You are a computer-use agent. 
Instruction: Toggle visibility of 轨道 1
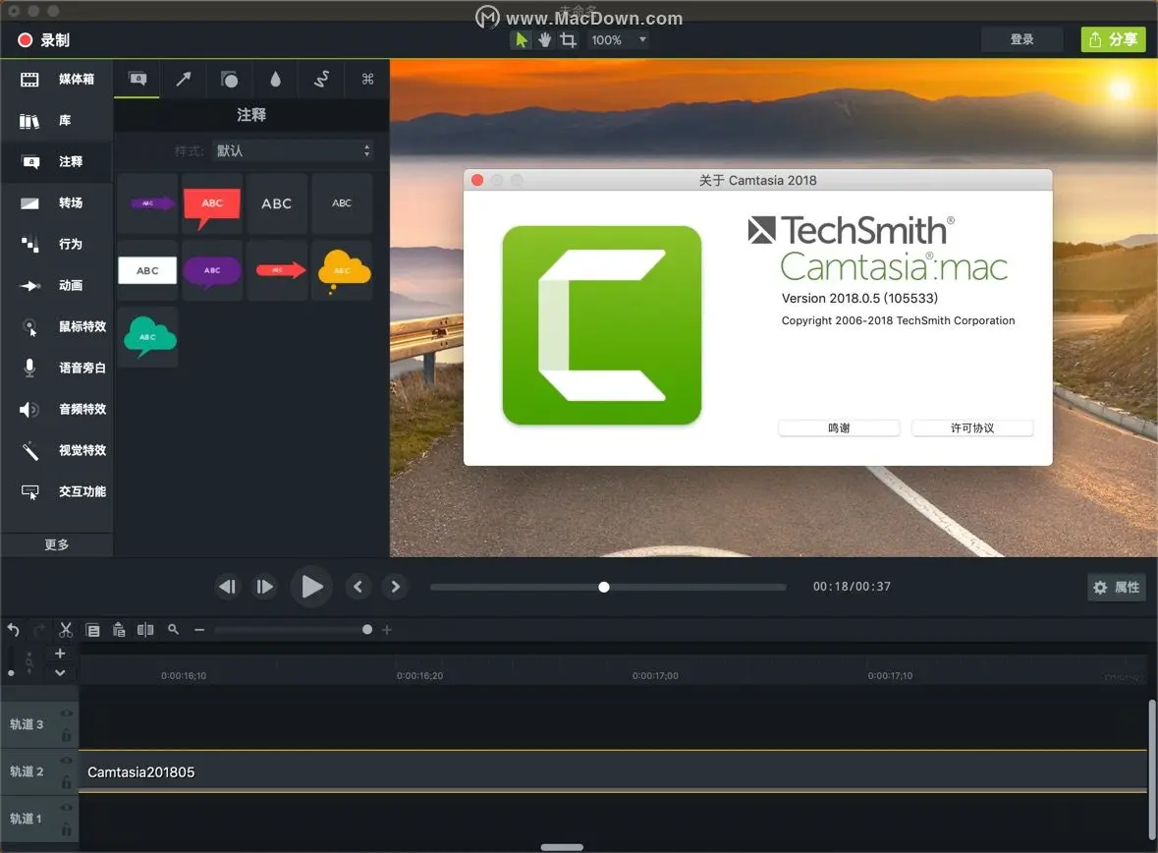[66, 808]
